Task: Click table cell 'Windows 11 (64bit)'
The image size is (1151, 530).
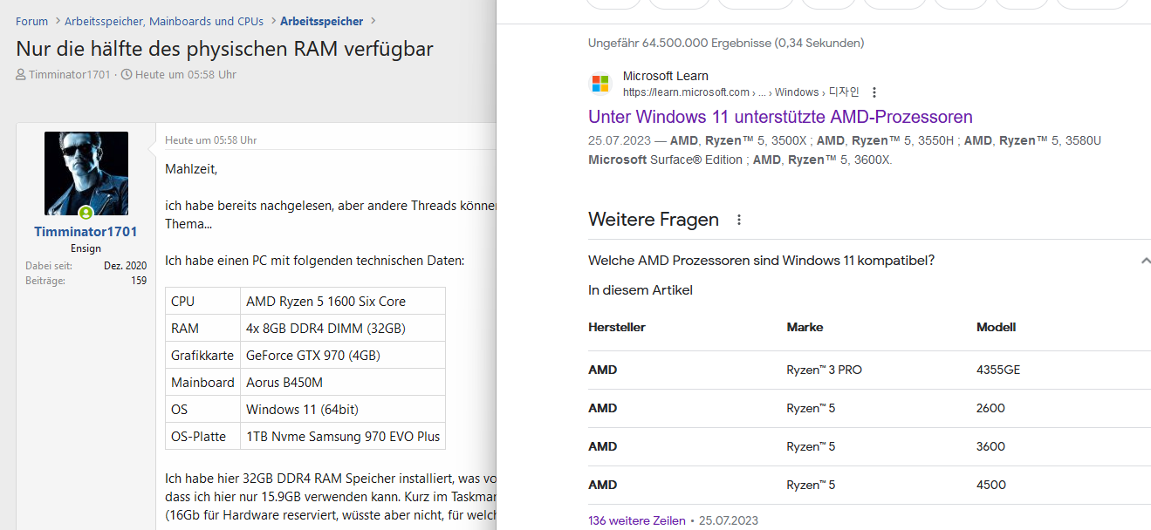Action: click(343, 409)
